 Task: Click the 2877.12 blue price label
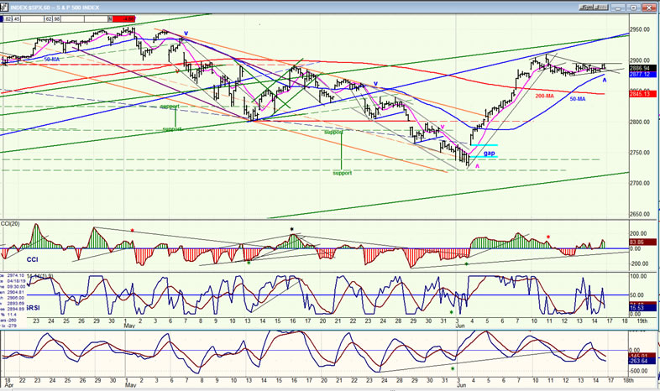pos(642,74)
